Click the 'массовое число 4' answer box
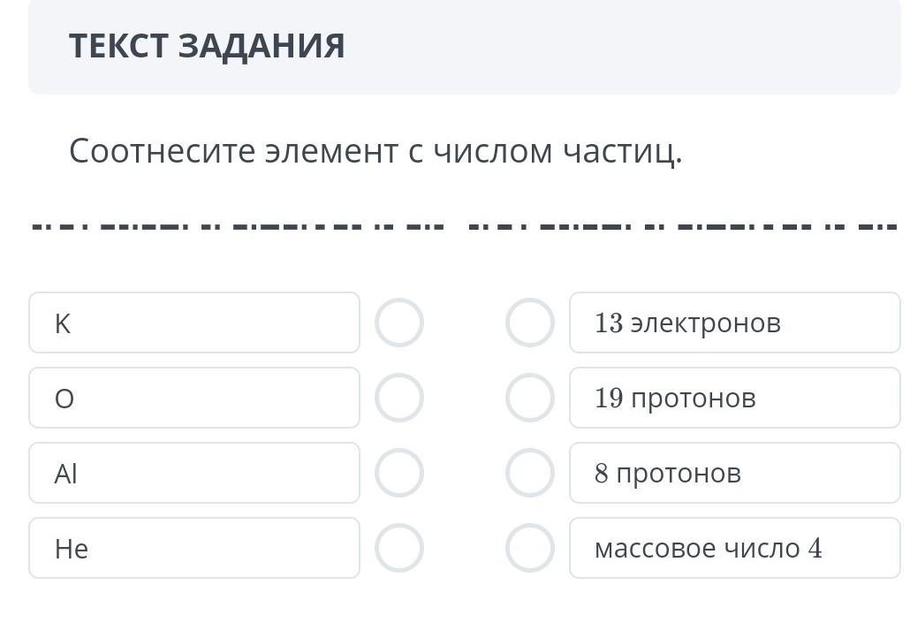 pyautogui.click(x=734, y=548)
